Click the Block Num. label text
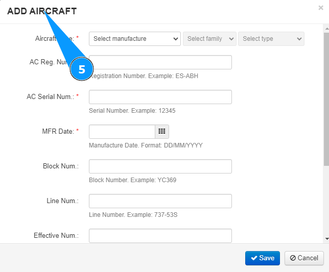The image size is (329, 272). pyautogui.click(x=60, y=166)
